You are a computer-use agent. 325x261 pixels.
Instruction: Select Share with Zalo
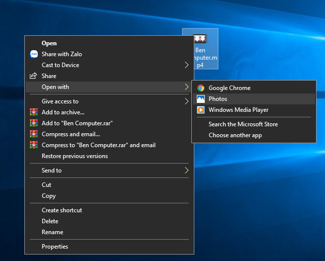109,54
